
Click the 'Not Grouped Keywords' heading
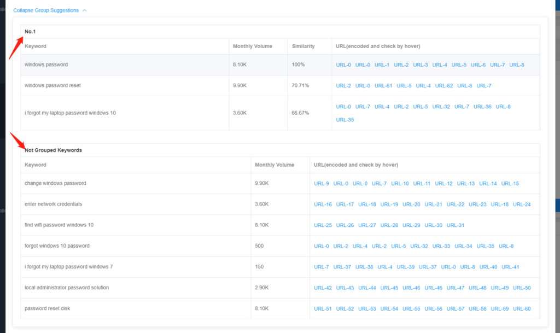pos(53,150)
